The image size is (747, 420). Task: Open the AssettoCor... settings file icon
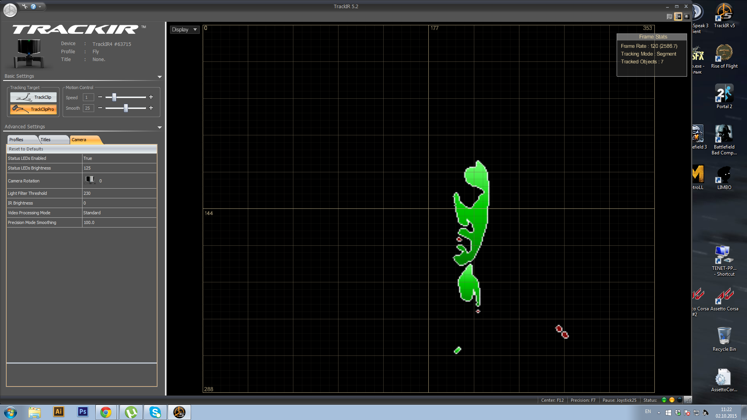coord(724,380)
